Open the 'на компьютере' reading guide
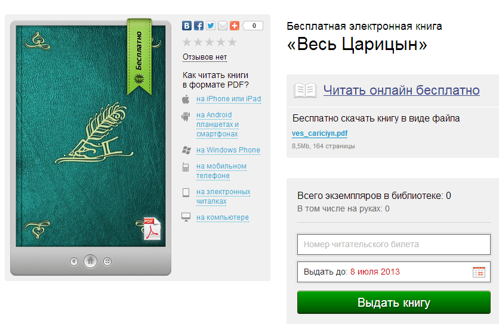This screenshot has height=324, width=499. pyautogui.click(x=223, y=217)
